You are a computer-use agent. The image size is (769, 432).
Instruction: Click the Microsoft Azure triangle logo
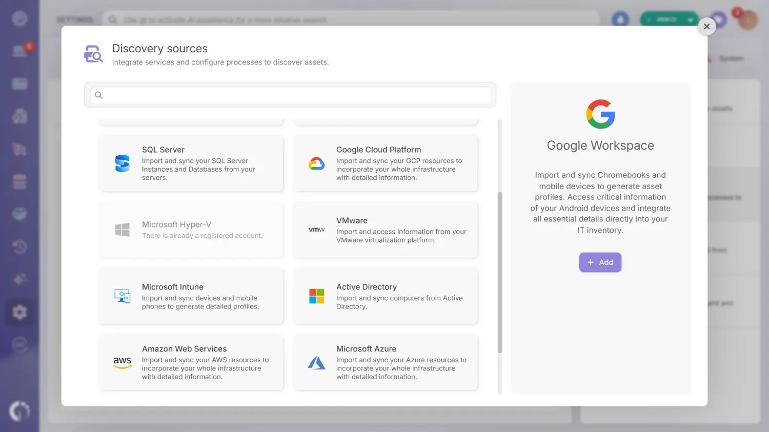(316, 363)
